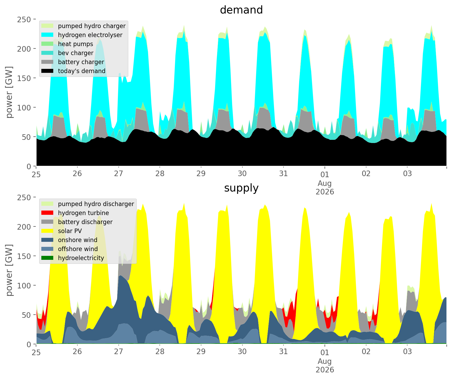Viewport: 452px width, 379px height.
Task: Click date tick 30 under the demand chart
Action: point(242,174)
